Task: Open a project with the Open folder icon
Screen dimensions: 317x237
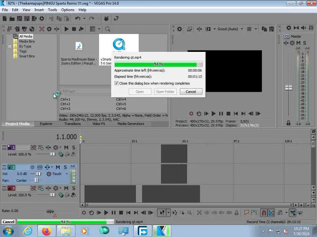Action: click(12, 19)
